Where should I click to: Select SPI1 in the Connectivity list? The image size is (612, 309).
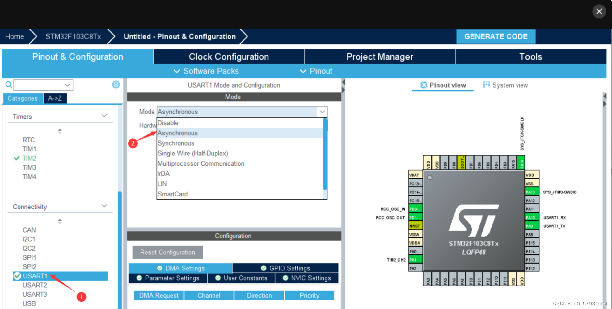click(x=29, y=257)
